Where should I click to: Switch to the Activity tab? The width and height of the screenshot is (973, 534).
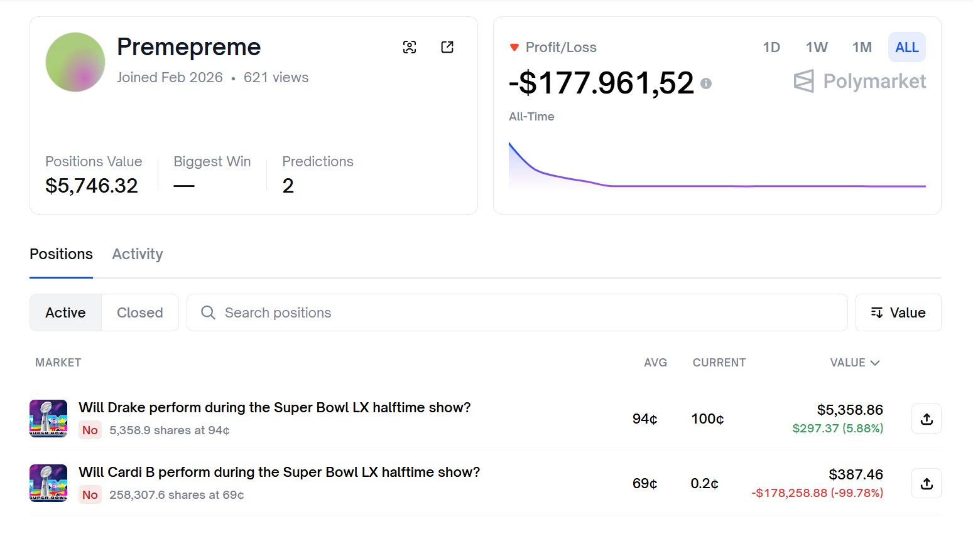point(138,254)
